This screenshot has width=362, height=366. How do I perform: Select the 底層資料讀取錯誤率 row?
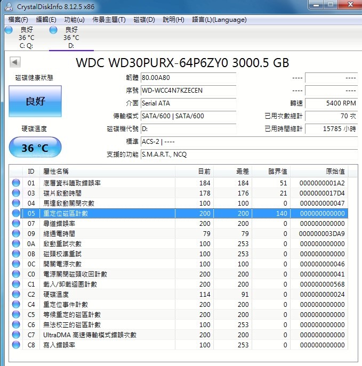click(179, 183)
